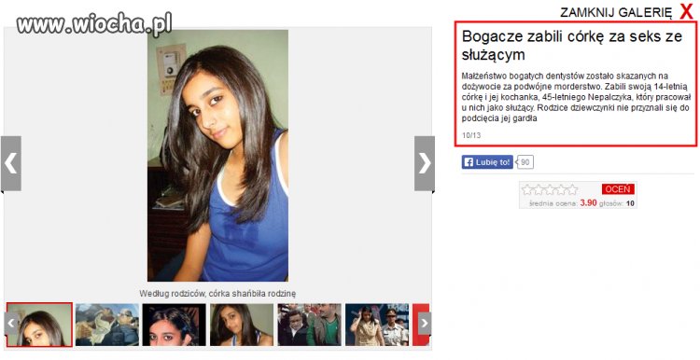The image size is (700, 360).
Task: Rate four stars in the rating widget
Action: [x=561, y=189]
